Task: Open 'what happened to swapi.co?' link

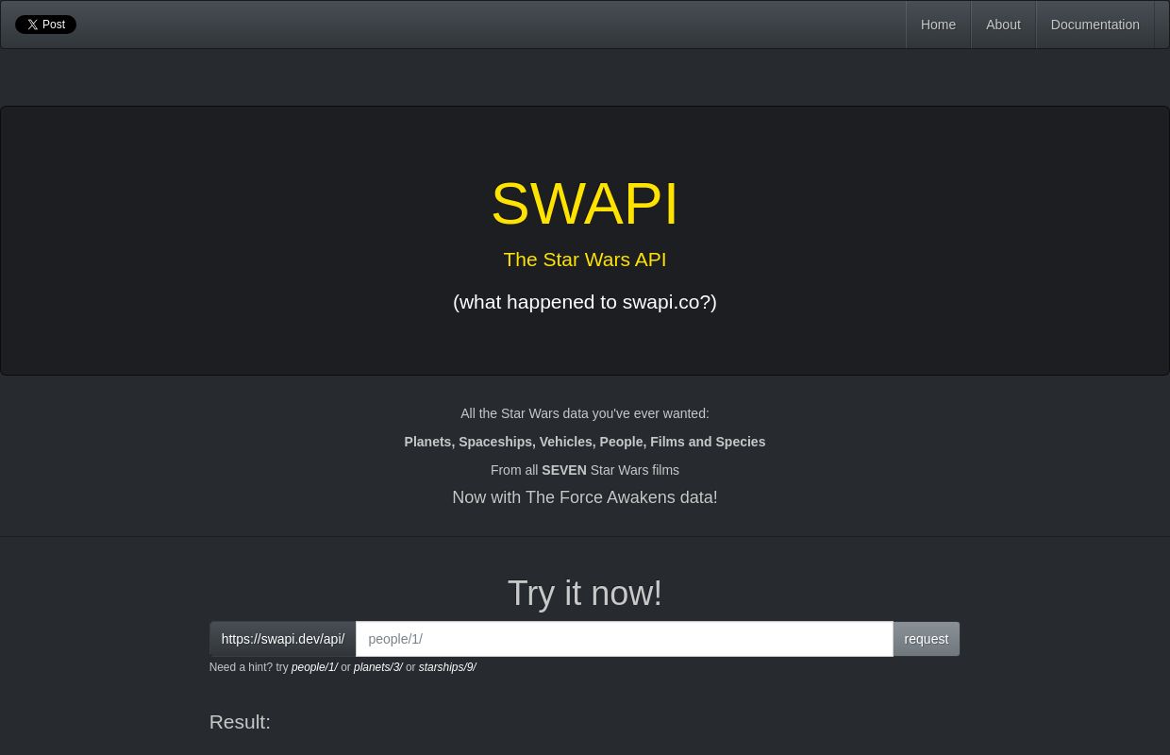Action: tap(585, 301)
